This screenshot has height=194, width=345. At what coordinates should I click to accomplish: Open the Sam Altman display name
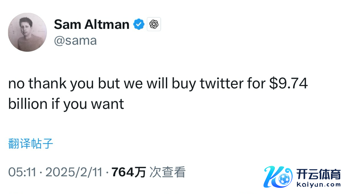(92, 25)
